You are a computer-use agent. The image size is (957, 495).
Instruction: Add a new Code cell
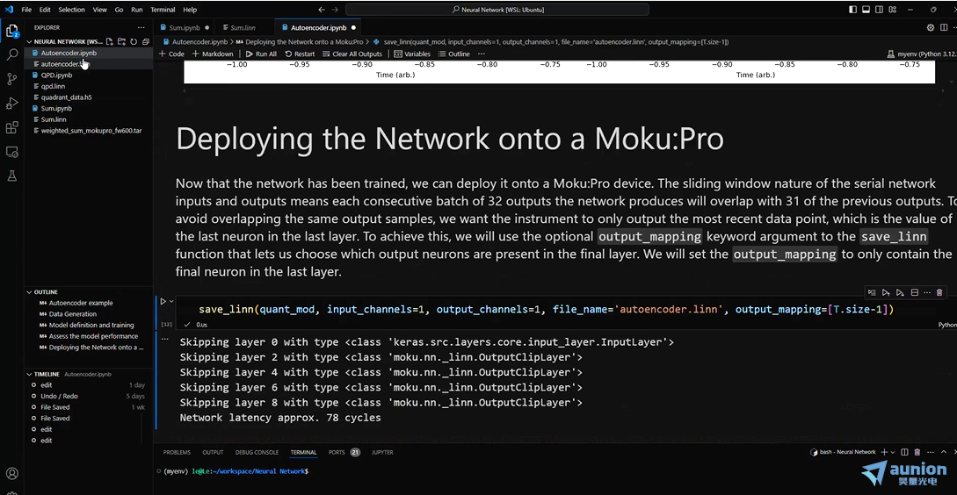(x=171, y=54)
